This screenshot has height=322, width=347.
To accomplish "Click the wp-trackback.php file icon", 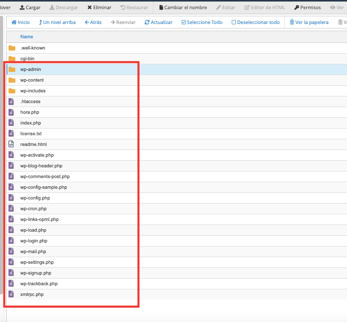I will [x=11, y=284].
